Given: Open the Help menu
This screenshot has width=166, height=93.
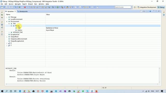Looking at the screenshot, I should (x=47, y=4).
